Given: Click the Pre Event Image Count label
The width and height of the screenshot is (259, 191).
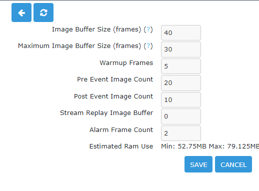Looking at the screenshot, I should click(x=115, y=79).
